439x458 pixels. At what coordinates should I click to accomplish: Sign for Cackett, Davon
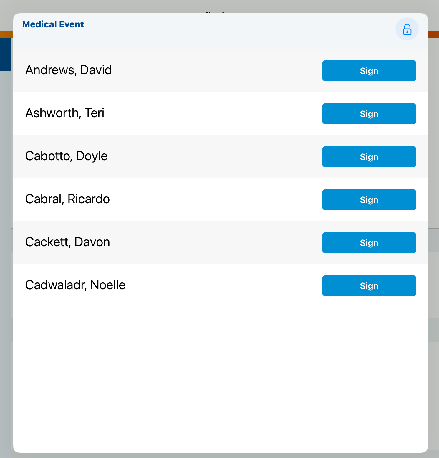(369, 243)
